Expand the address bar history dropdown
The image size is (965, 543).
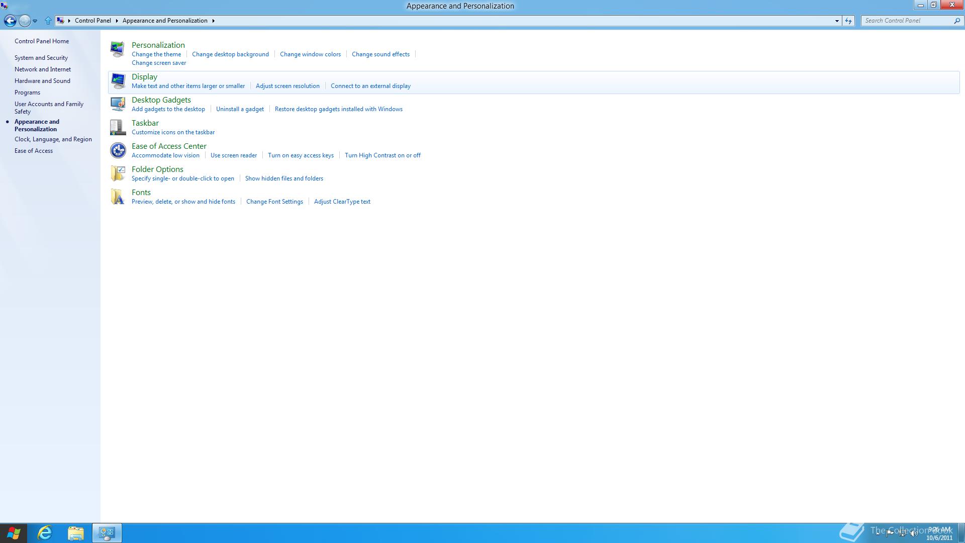[x=837, y=21]
